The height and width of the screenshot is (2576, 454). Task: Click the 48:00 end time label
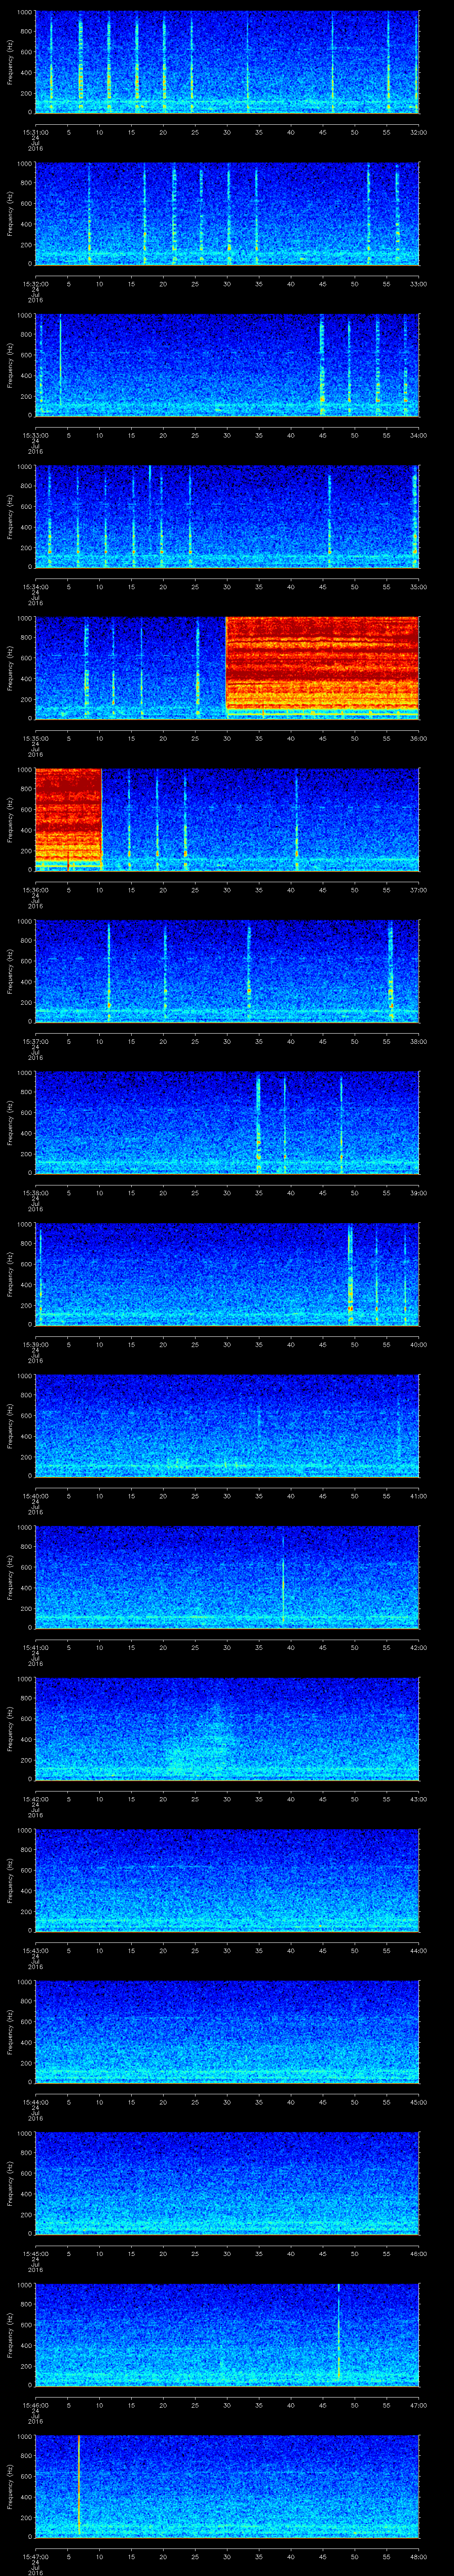coord(418,2557)
